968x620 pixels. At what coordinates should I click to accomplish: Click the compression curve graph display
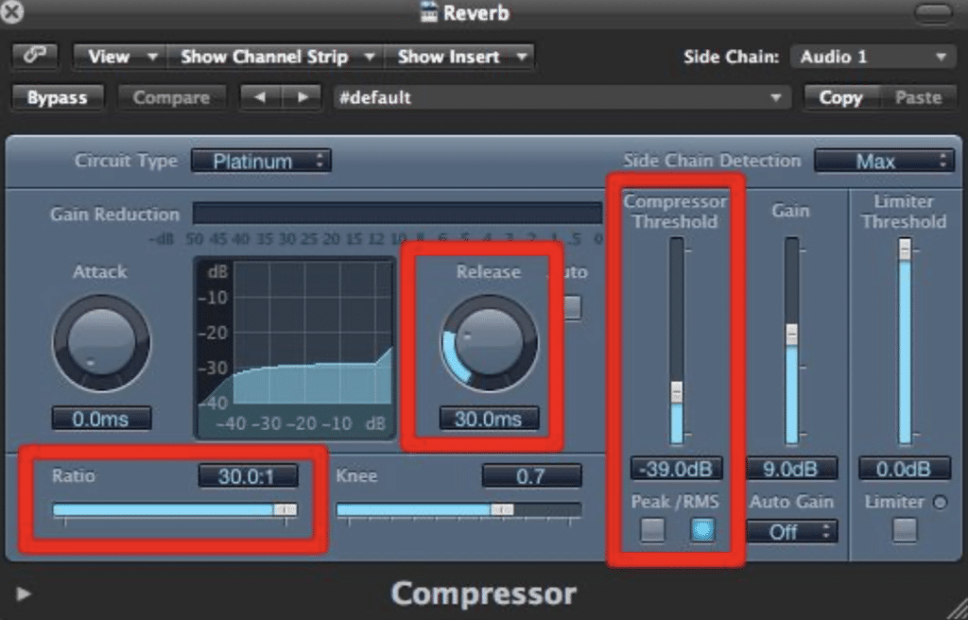(x=295, y=348)
